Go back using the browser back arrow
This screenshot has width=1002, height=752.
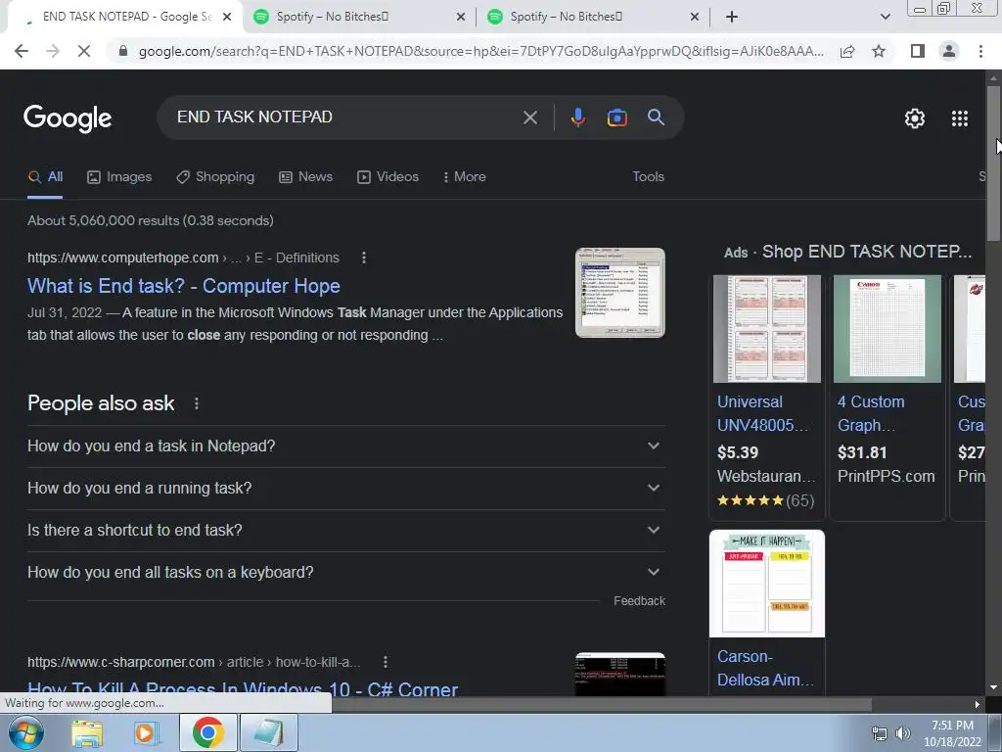22,51
